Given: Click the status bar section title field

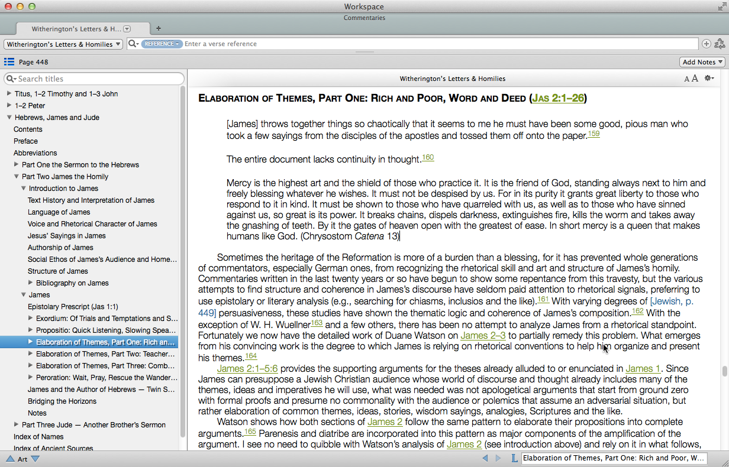Looking at the screenshot, I should coord(614,458).
